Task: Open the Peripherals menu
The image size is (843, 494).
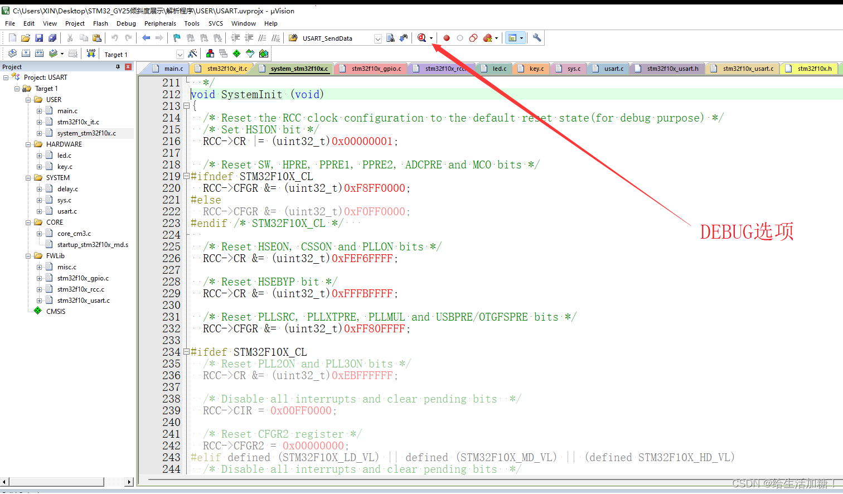Action: tap(160, 23)
